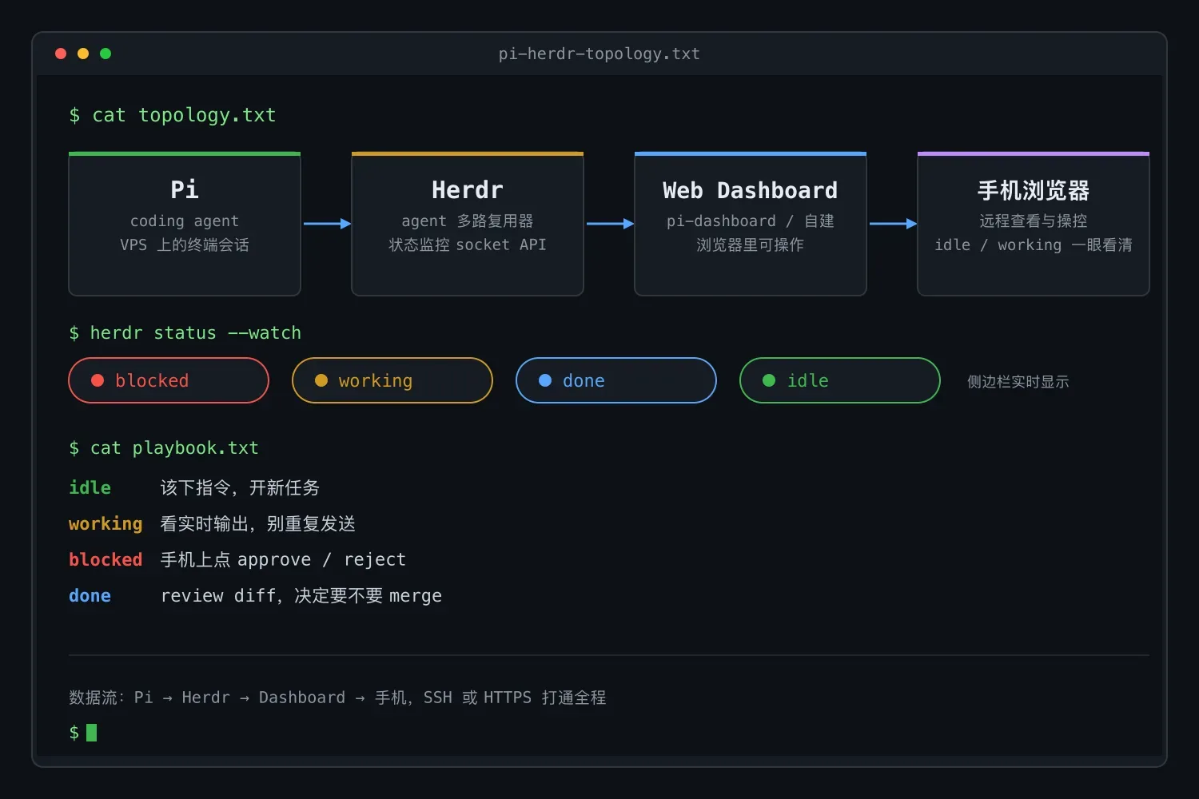Click the blocked status pill
This screenshot has height=799, width=1199.
point(169,380)
